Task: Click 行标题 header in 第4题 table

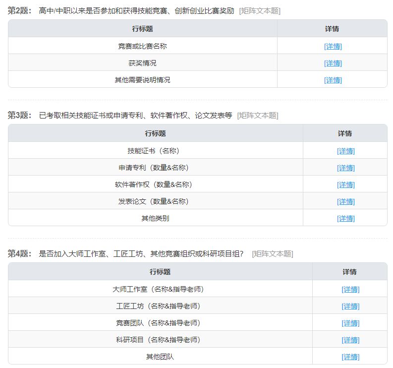Action: (160, 272)
